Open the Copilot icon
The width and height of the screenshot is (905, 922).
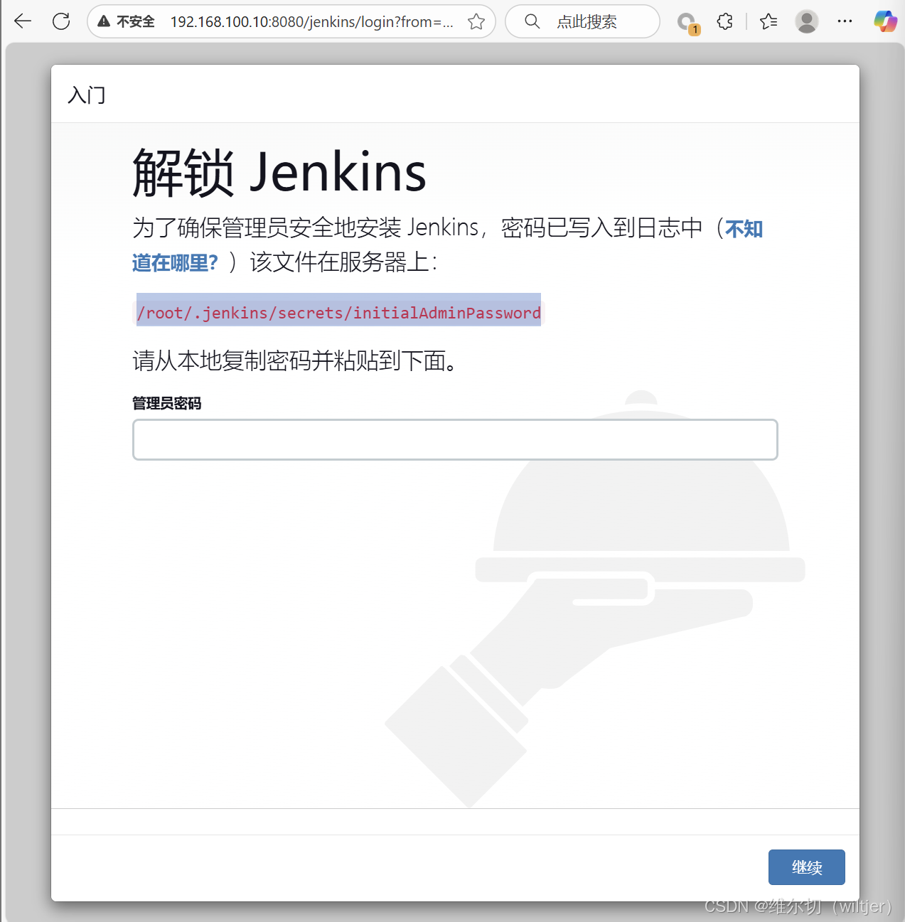[x=885, y=21]
